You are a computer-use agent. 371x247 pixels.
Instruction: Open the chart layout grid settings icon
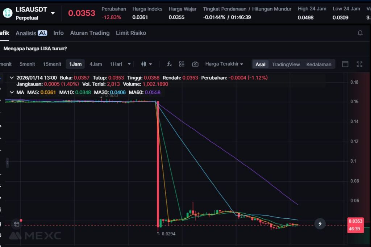click(x=182, y=64)
